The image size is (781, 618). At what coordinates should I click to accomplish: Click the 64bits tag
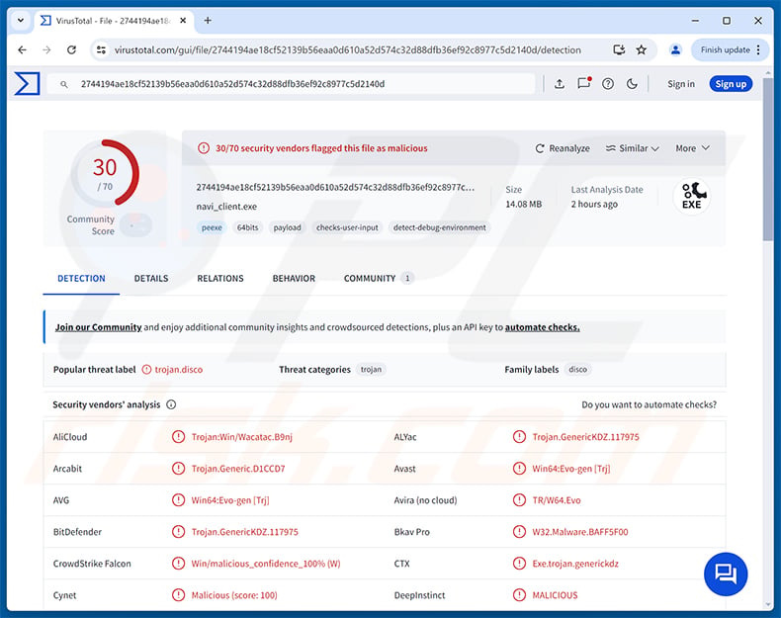coord(247,227)
